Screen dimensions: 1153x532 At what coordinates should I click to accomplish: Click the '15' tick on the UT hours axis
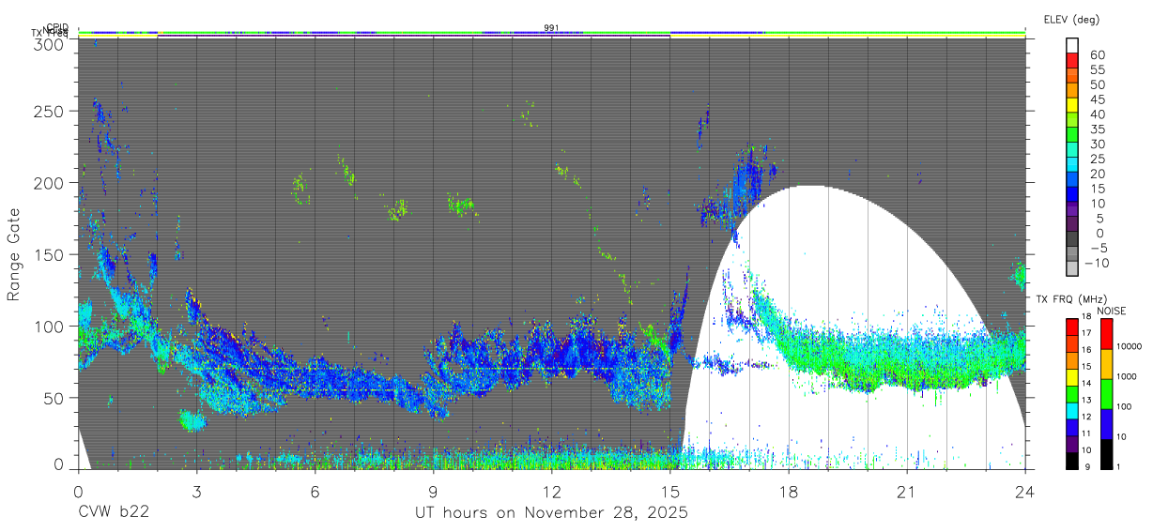tap(670, 492)
